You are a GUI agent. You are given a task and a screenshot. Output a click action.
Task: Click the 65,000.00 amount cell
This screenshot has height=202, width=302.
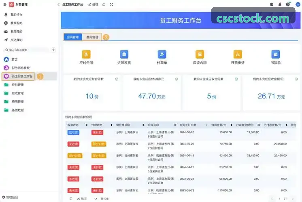tap(225, 179)
